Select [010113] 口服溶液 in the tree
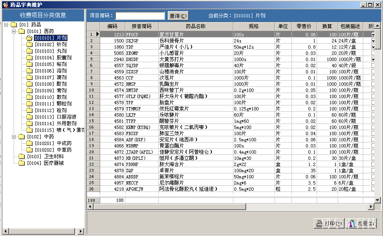The height and width of the screenshot is (236, 383). pos(56,117)
